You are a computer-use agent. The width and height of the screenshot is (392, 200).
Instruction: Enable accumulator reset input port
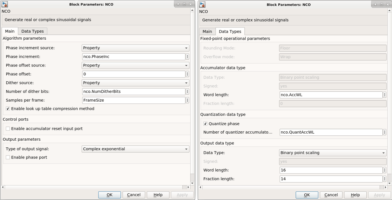[x=8, y=129]
